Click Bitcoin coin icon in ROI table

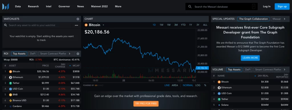11,71
